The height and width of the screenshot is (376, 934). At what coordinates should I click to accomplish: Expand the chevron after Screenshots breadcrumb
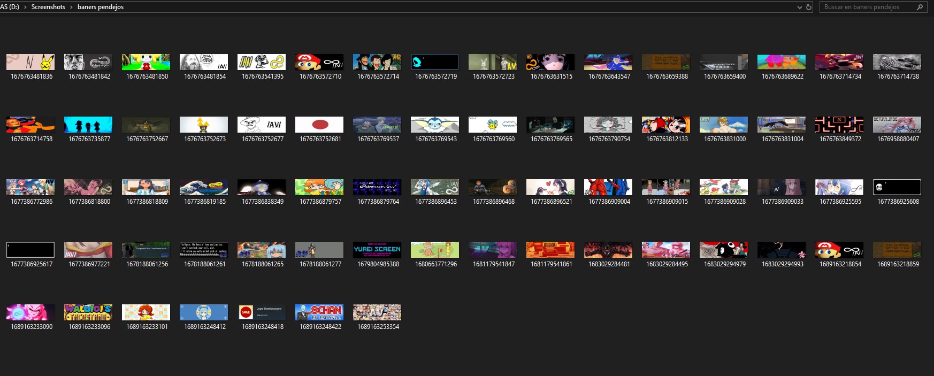(x=71, y=7)
